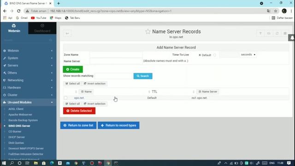Close the BIND DNS Server tab

[50, 3]
